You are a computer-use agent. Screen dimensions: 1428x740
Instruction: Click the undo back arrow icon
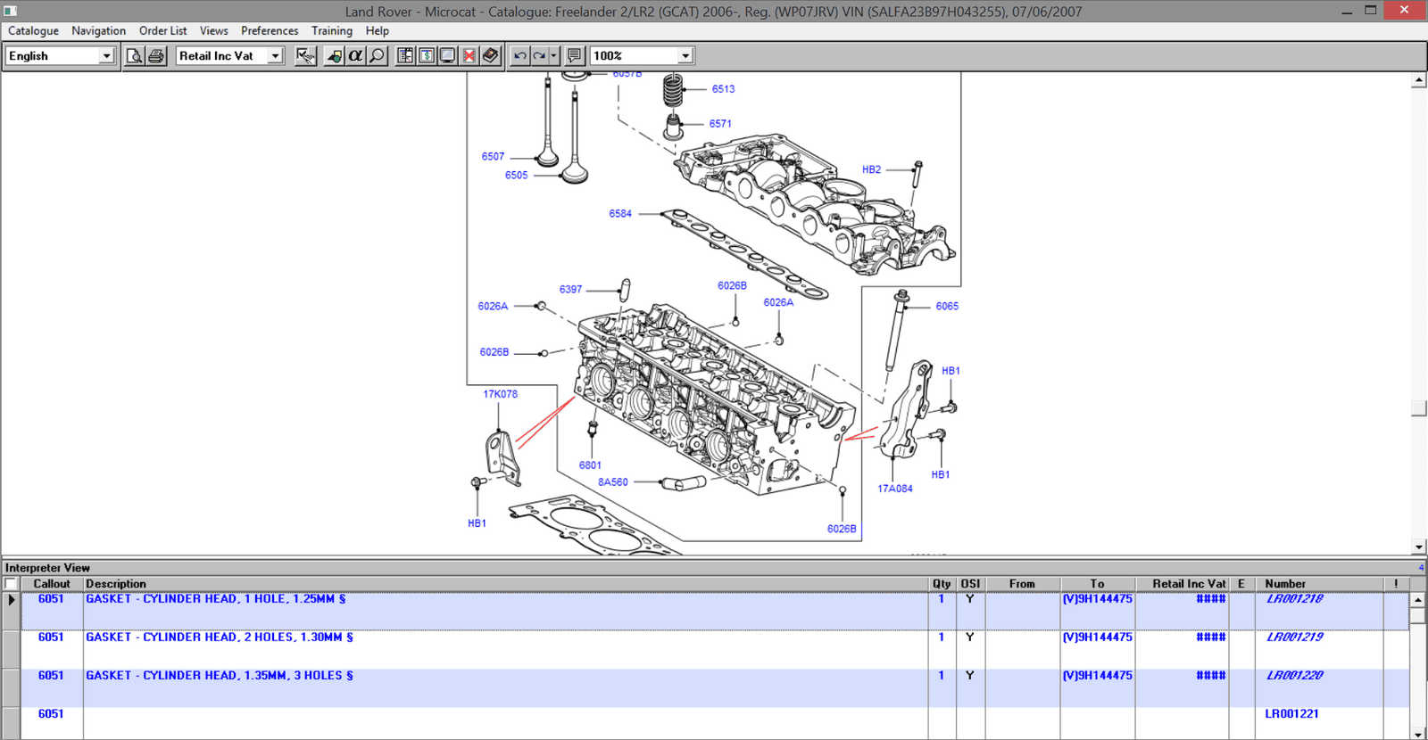[x=520, y=56]
